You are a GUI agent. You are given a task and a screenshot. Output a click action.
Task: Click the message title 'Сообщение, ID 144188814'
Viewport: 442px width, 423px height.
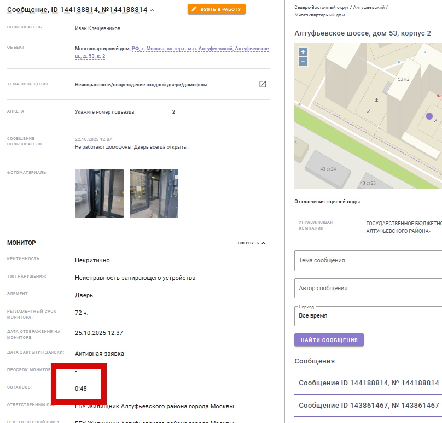tap(77, 10)
